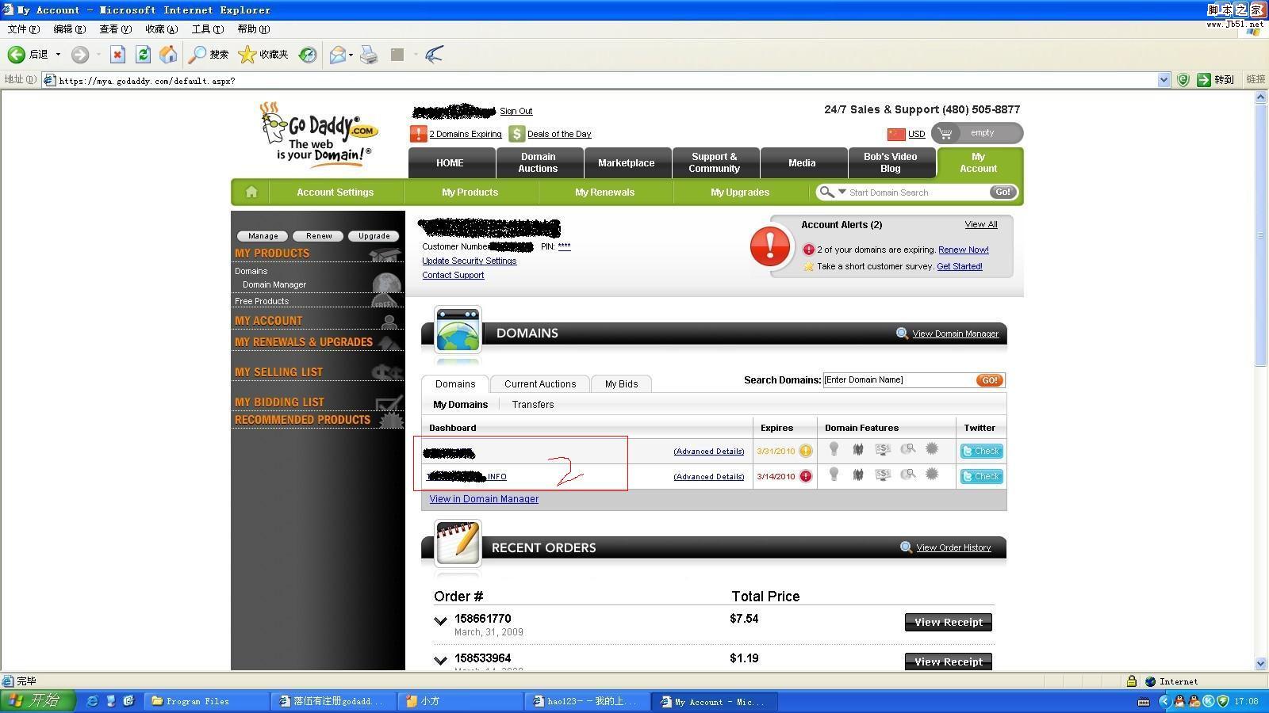Image resolution: width=1269 pixels, height=713 pixels.
Task: Open the address bar dropdown arrow
Action: [1164, 79]
